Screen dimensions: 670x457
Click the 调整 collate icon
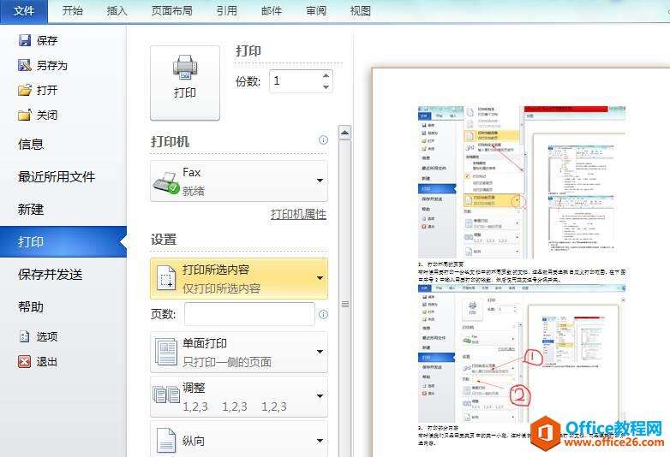point(166,395)
